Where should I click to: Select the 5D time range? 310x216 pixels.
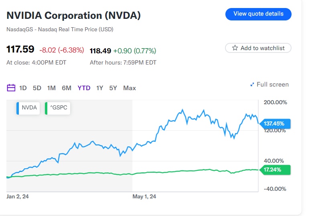[37, 88]
